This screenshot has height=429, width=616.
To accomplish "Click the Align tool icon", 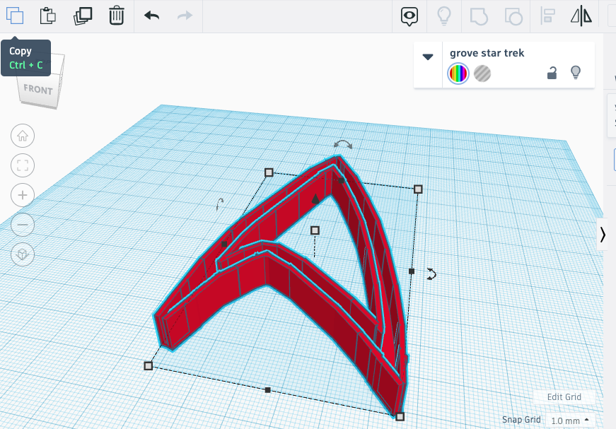I will (547, 16).
